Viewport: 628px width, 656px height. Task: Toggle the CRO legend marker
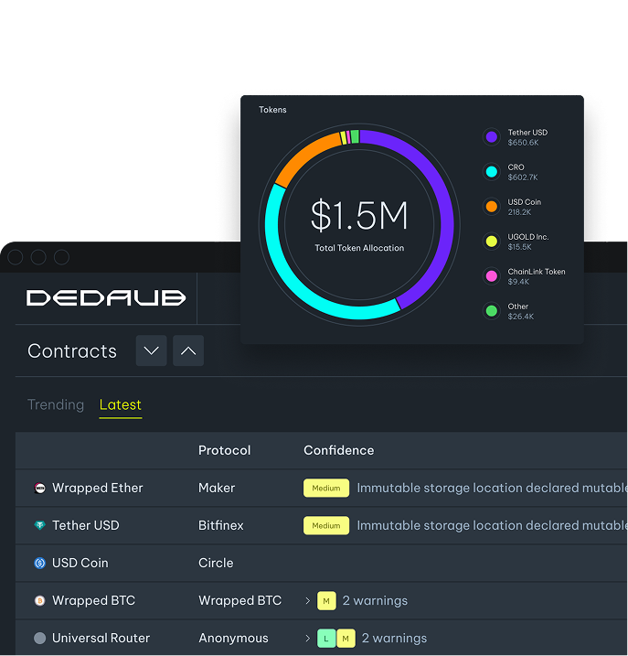click(491, 172)
